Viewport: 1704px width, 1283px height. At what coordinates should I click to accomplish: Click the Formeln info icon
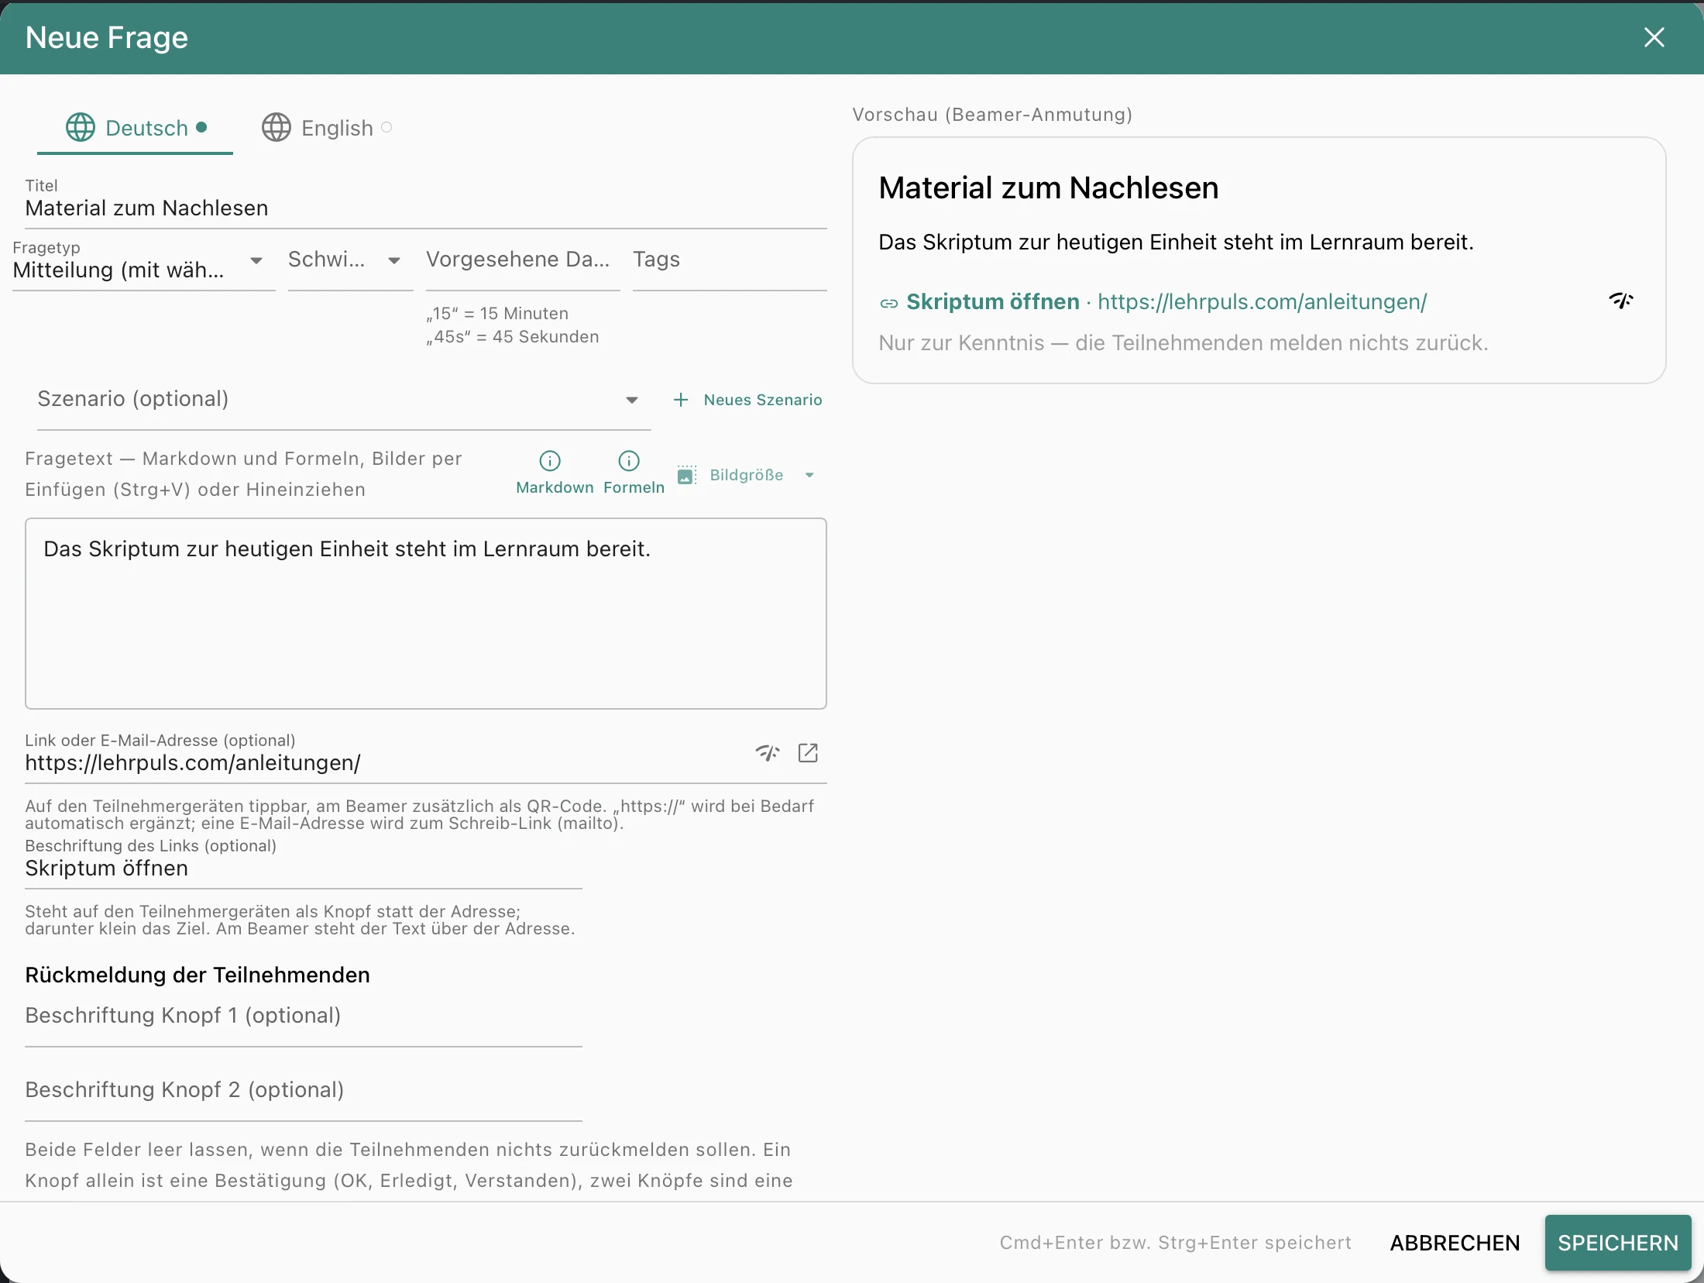(x=629, y=461)
